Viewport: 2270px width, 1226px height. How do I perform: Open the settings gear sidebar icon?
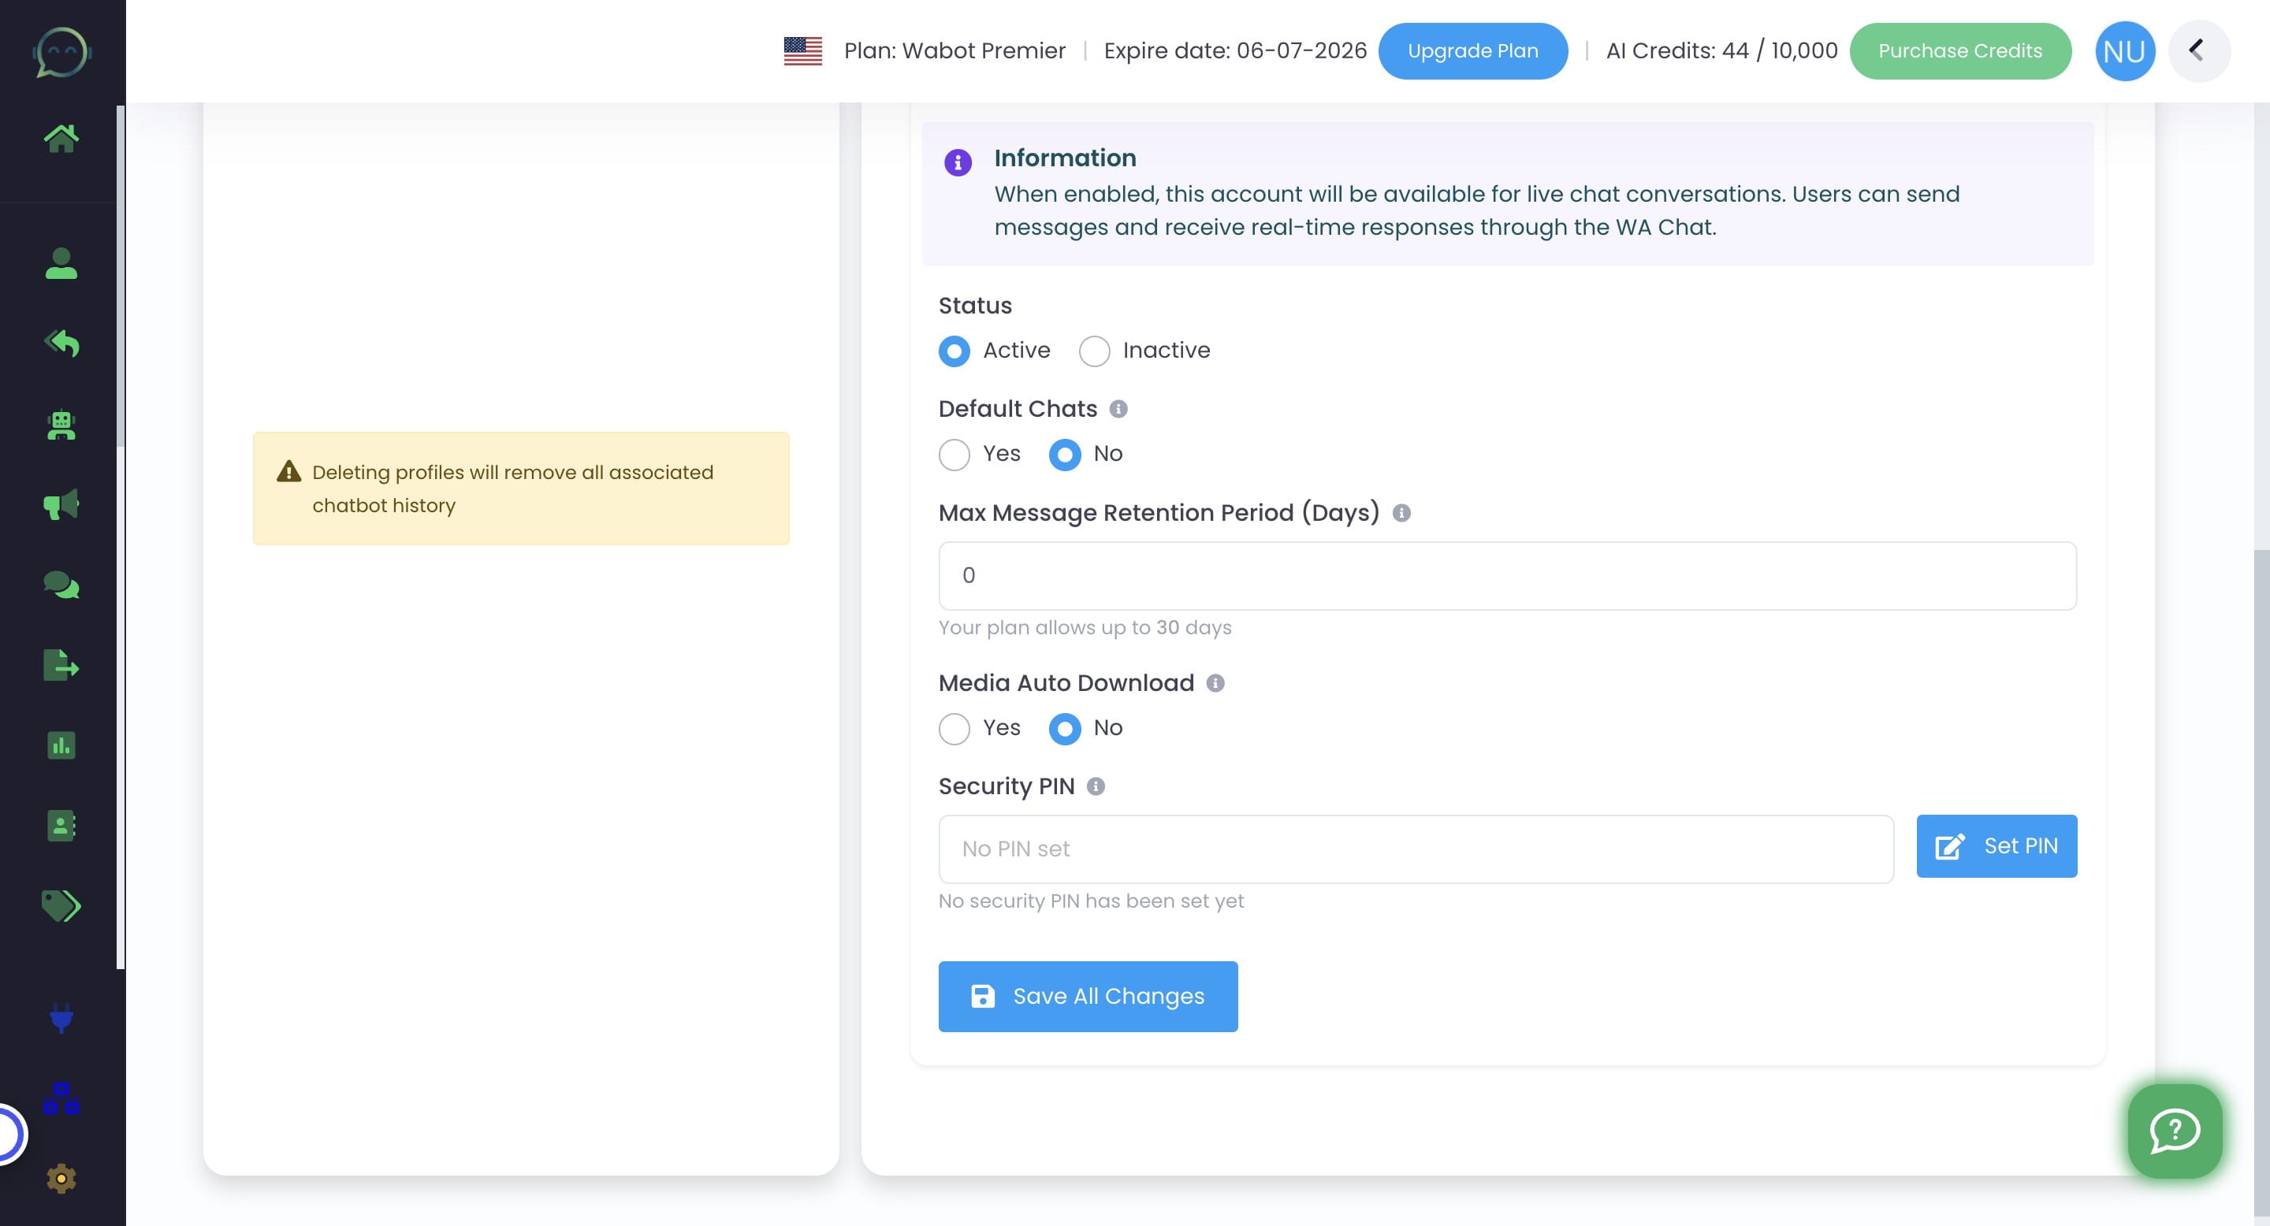pos(61,1179)
